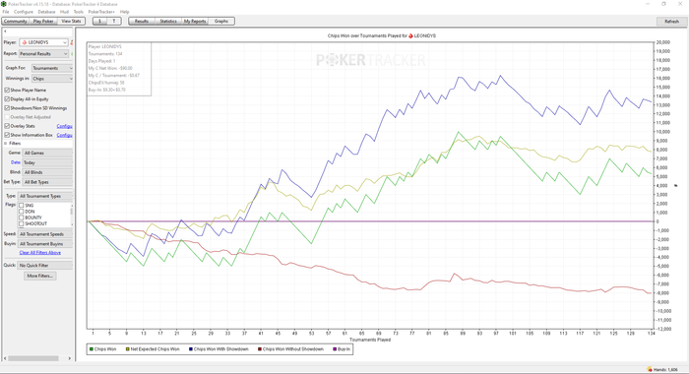Open the Speed filter dropdown
The image size is (689, 374).
coord(45,234)
